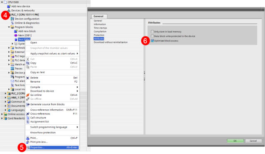This screenshot has height=154, width=265.
Task: Click the Devices & networks icon
Action: pos(9,10)
